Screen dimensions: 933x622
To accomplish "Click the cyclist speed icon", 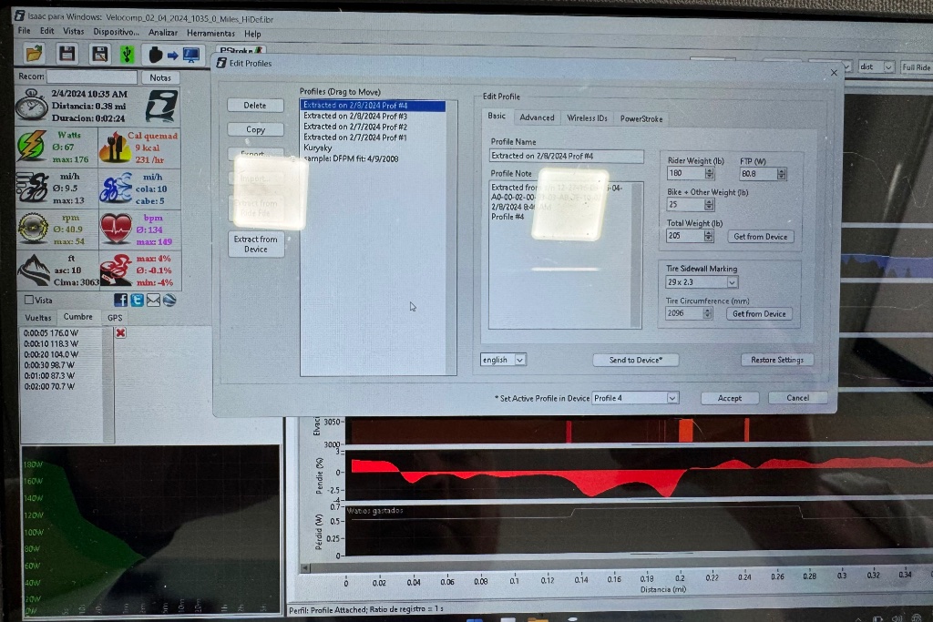I will (x=32, y=188).
